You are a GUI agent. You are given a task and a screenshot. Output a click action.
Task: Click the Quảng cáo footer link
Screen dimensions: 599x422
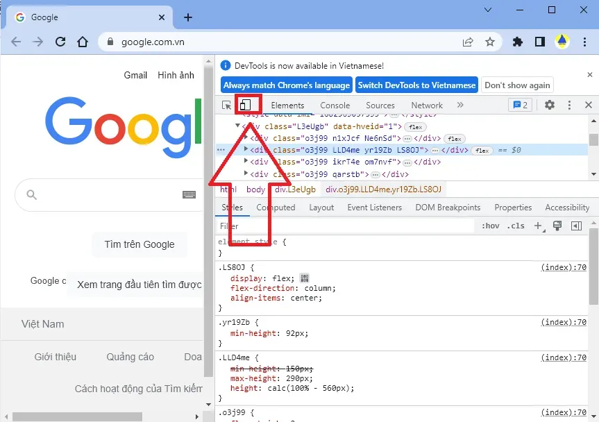(130, 357)
